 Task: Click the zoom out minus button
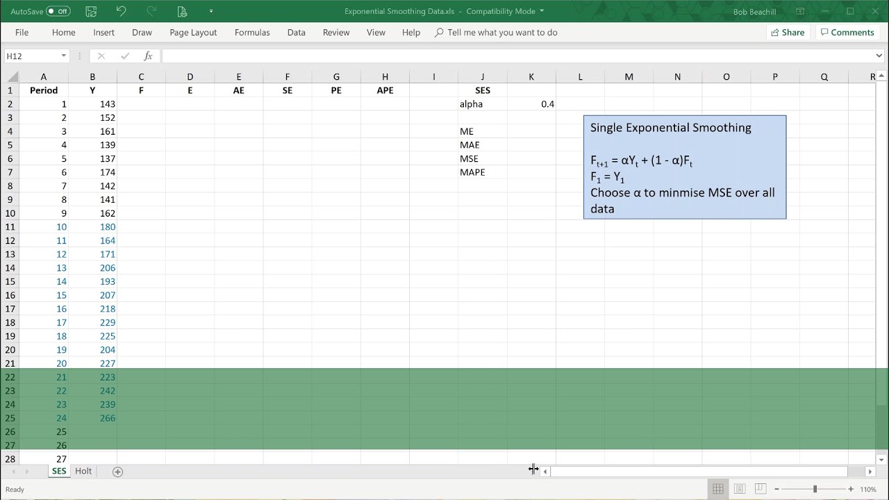point(776,489)
